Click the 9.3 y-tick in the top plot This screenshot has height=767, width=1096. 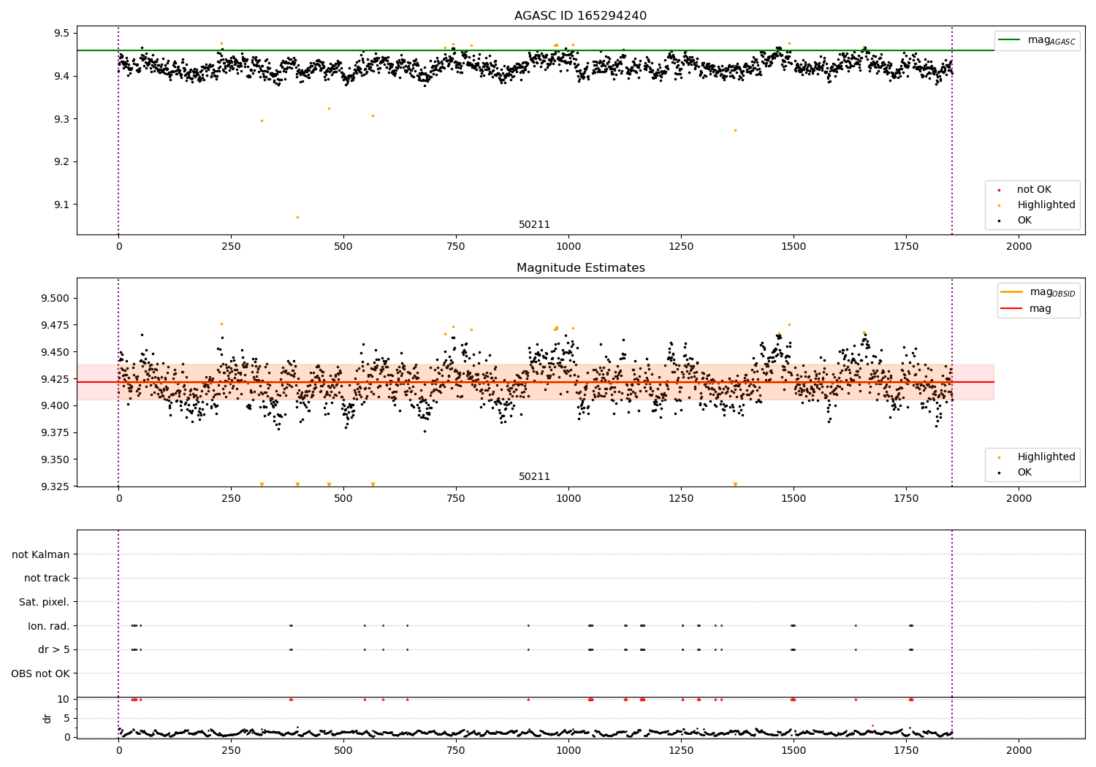61,119
